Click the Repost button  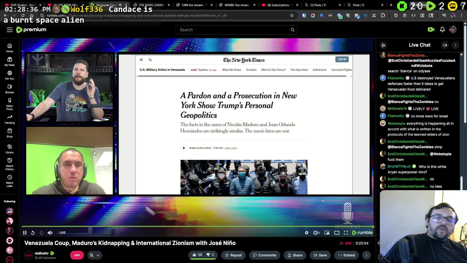click(x=233, y=255)
